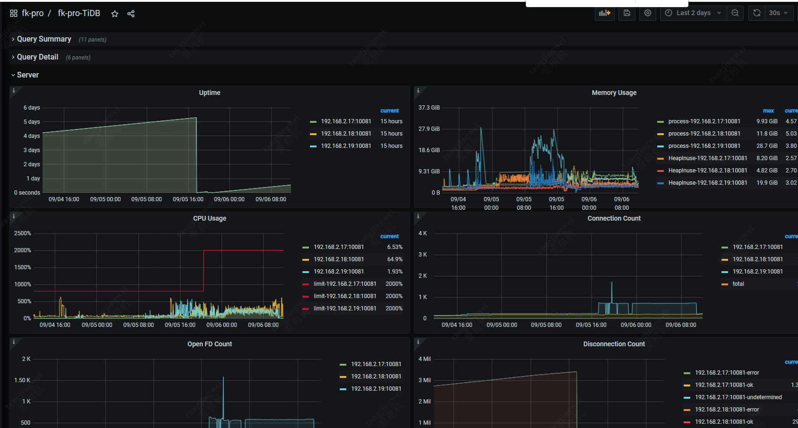Open dashboard settings gear
Screen dimensions: 798x428
click(648, 13)
